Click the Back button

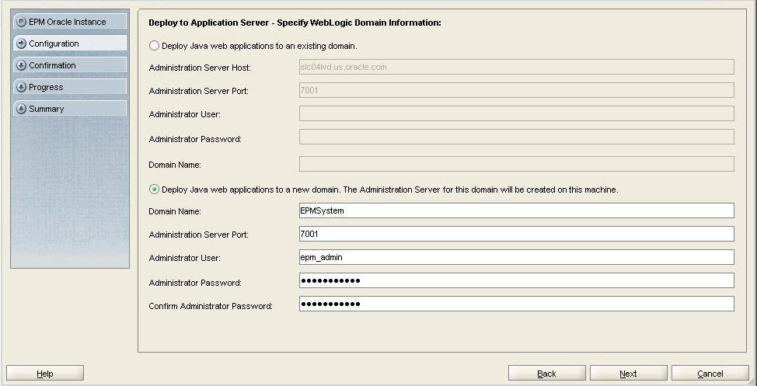pyautogui.click(x=546, y=374)
